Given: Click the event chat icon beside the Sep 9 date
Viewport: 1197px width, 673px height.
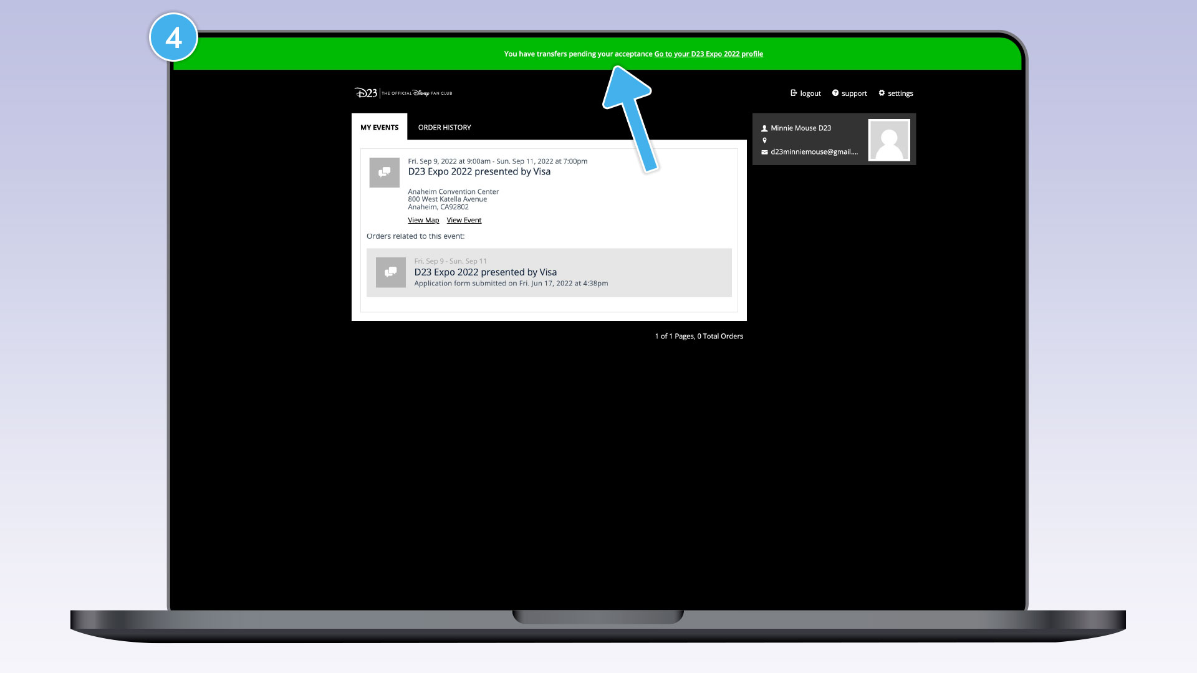Looking at the screenshot, I should click(x=384, y=172).
